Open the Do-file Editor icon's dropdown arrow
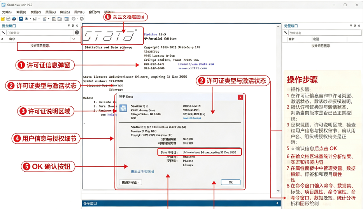This screenshot has height=209, width=363. (x=49, y=19)
